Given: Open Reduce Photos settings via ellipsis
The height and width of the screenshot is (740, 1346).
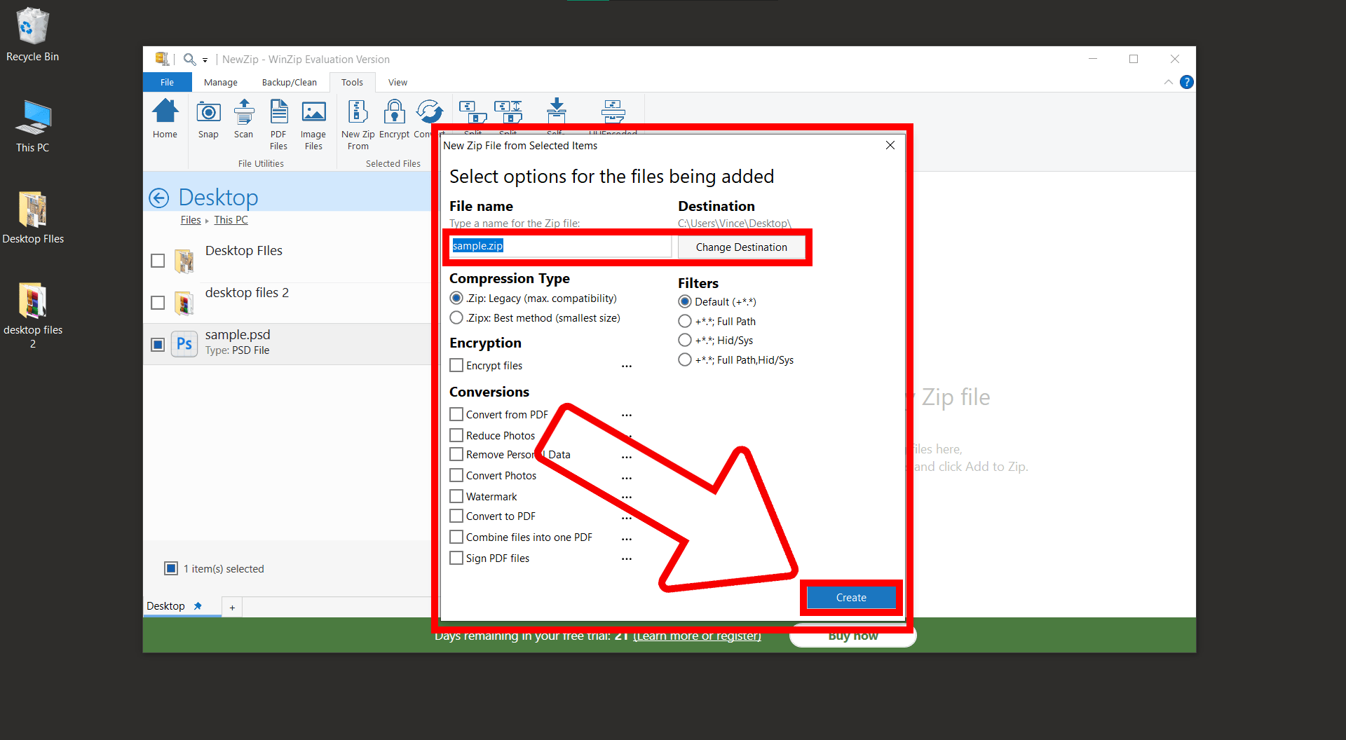Looking at the screenshot, I should pyautogui.click(x=626, y=435).
